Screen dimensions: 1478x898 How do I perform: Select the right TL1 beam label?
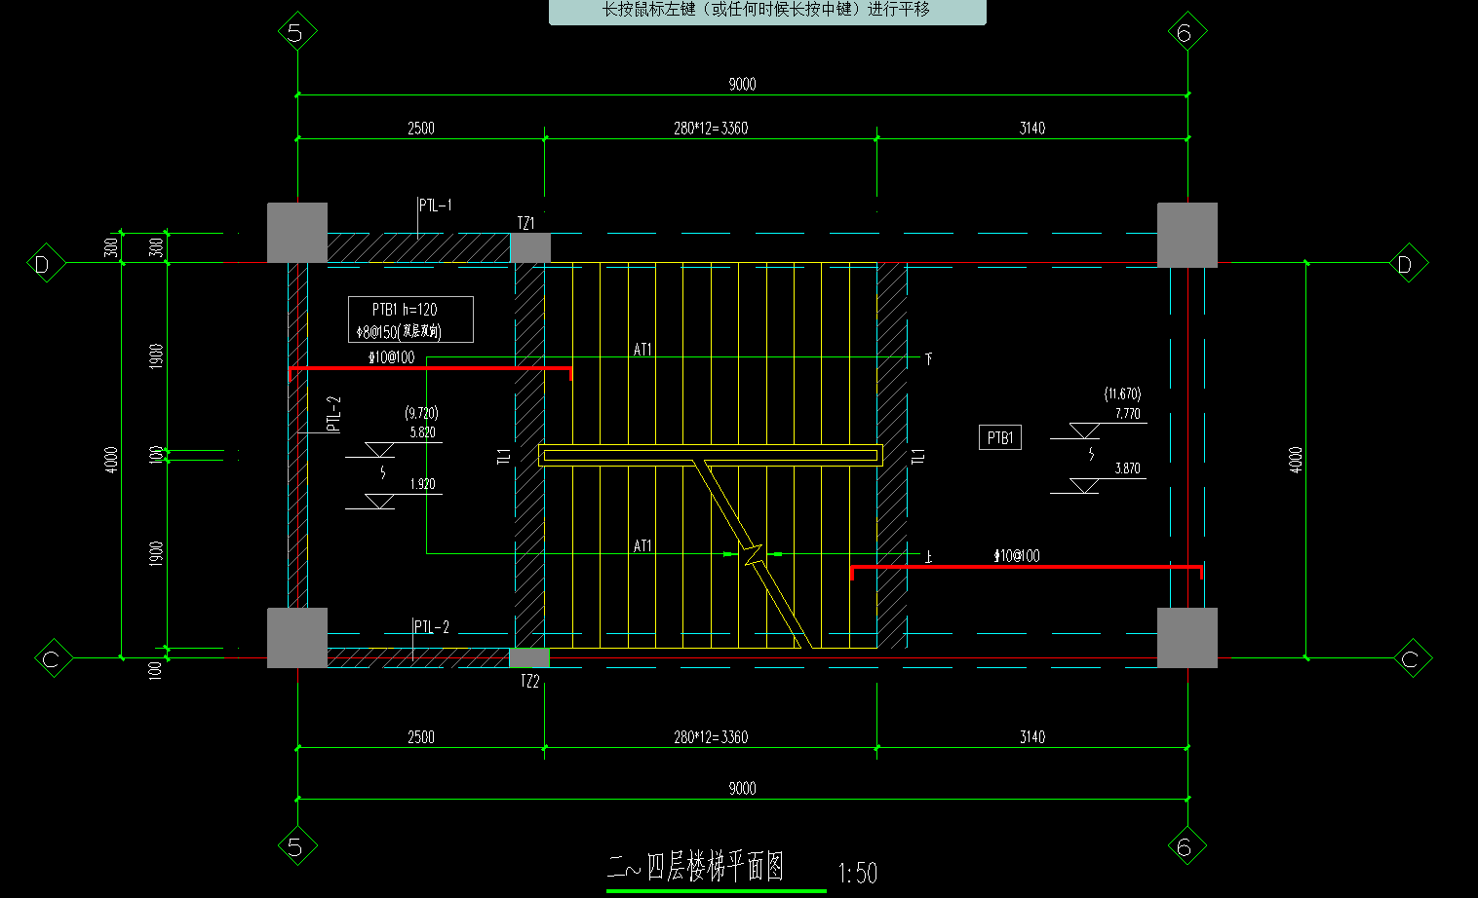[x=917, y=456]
